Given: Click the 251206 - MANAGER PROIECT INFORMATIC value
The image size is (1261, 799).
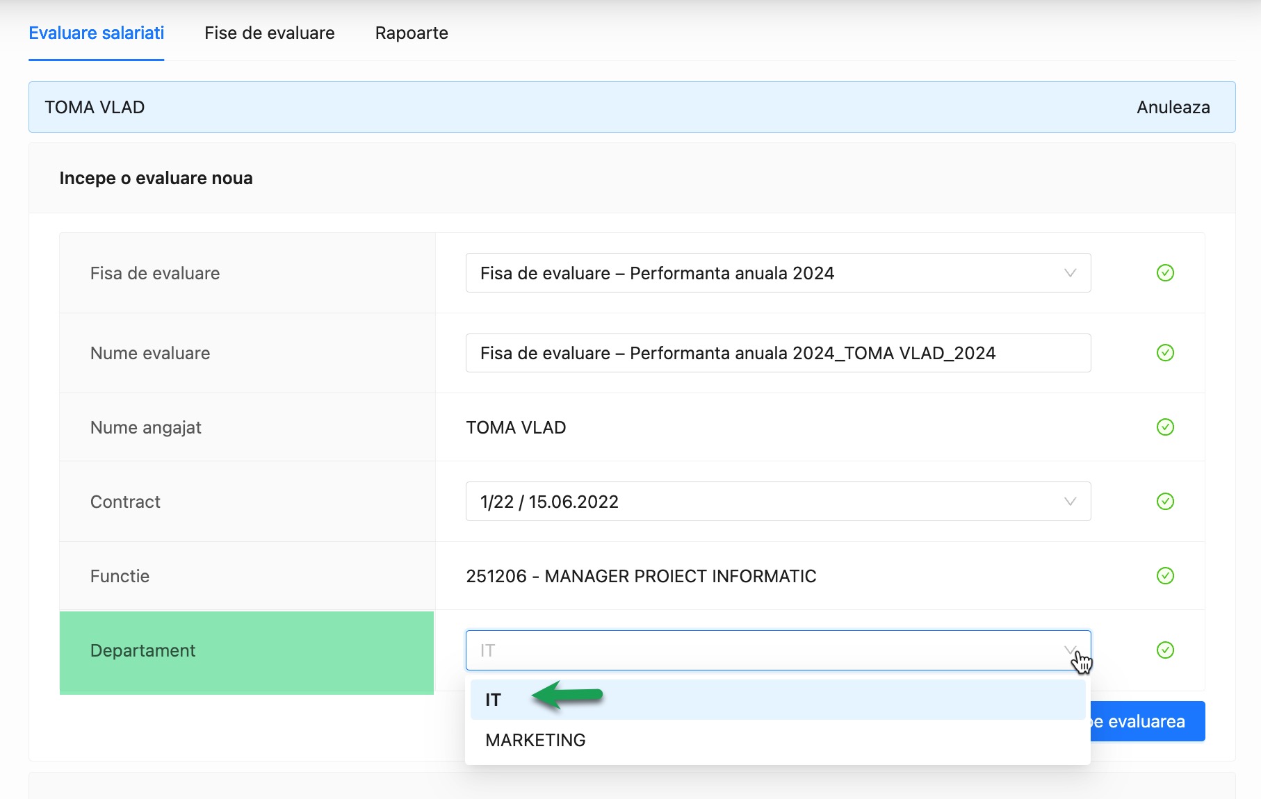Looking at the screenshot, I should [x=641, y=576].
